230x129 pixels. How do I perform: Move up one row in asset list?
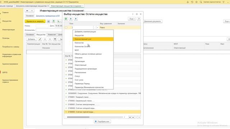[x=133, y=117]
